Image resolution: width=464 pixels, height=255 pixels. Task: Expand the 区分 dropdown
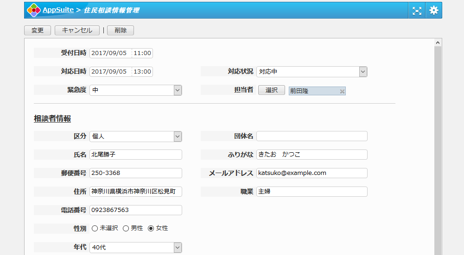tap(178, 137)
